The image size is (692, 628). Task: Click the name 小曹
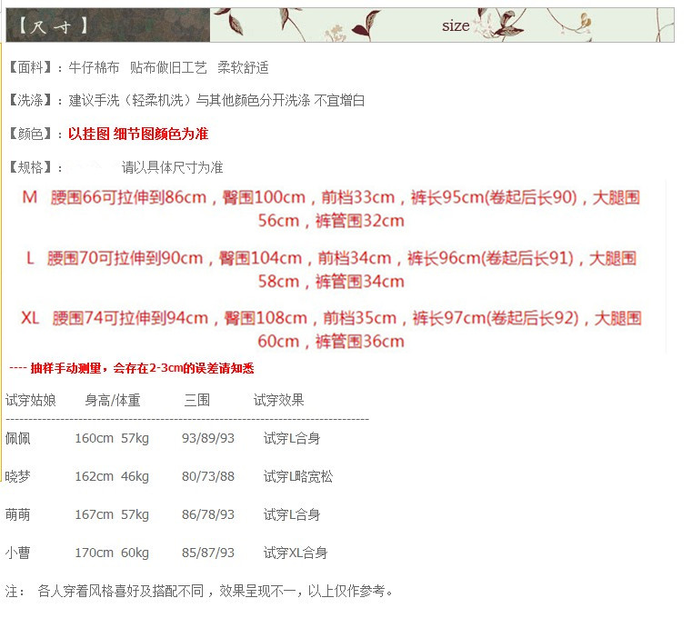pos(17,553)
